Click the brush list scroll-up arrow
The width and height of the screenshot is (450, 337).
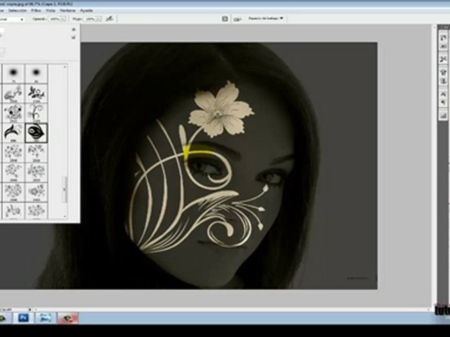click(65, 66)
